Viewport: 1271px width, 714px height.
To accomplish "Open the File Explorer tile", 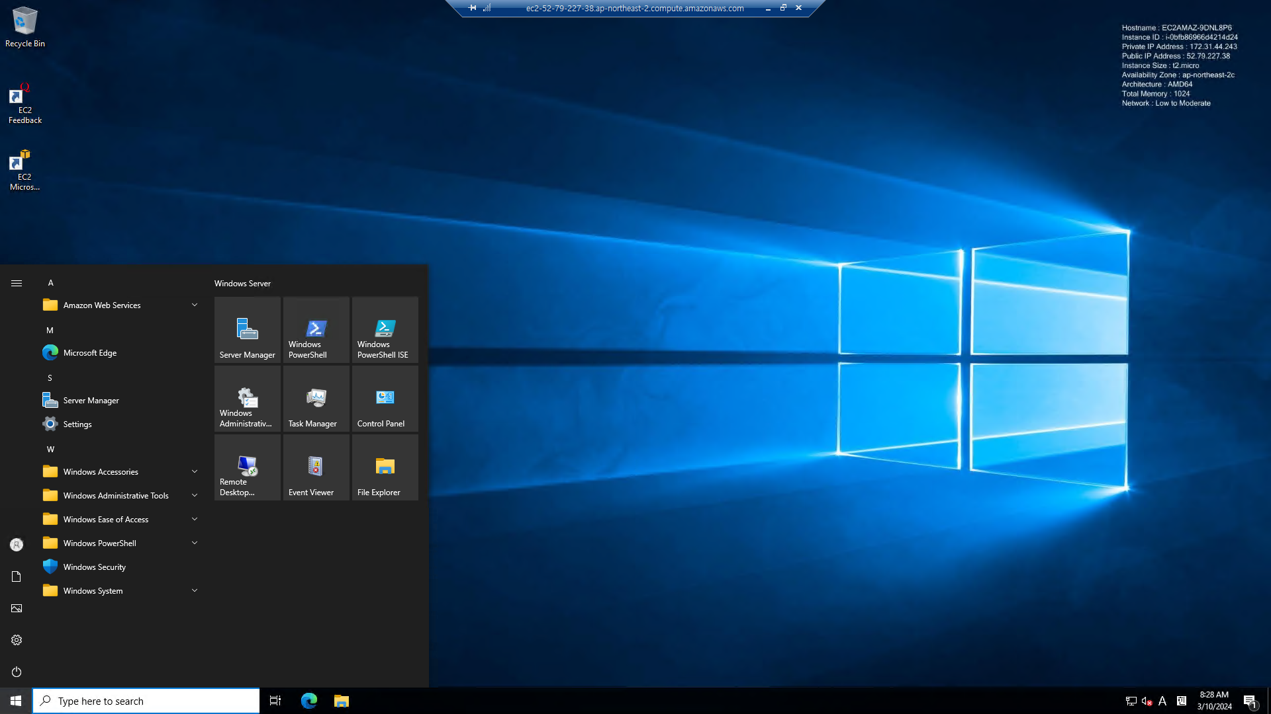I will click(x=385, y=467).
